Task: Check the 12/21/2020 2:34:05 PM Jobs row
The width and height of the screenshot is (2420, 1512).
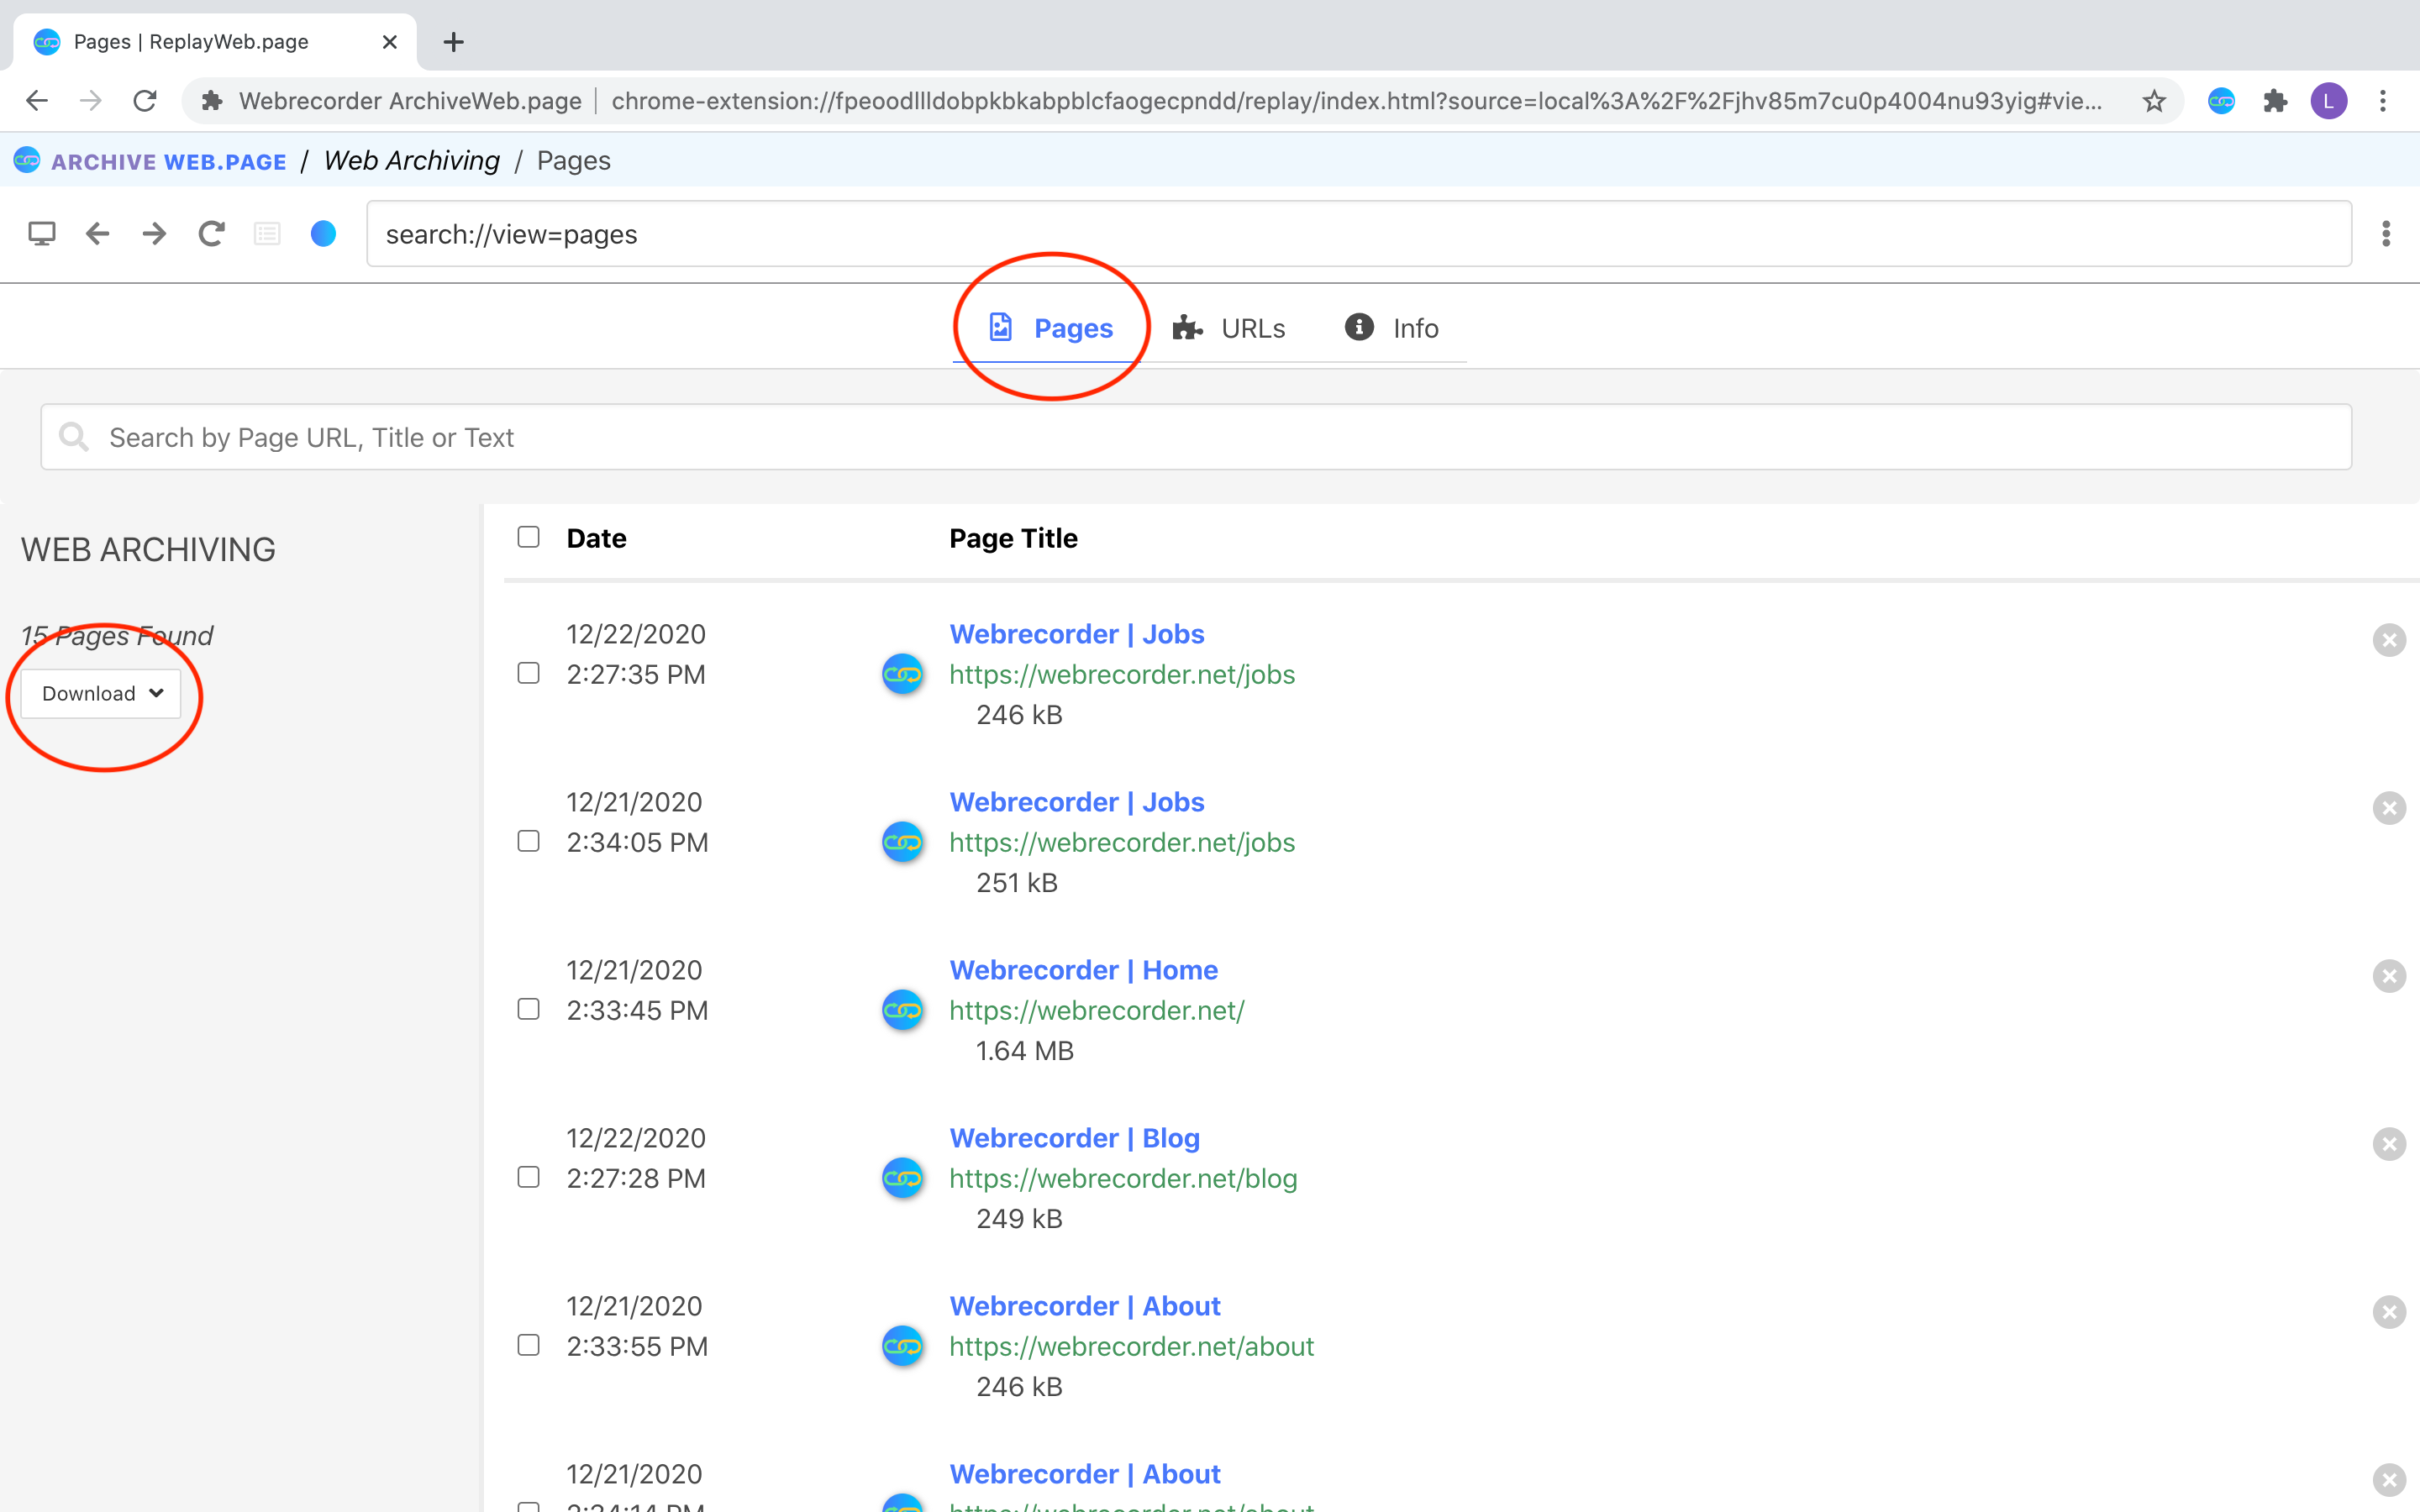Action: [x=528, y=841]
